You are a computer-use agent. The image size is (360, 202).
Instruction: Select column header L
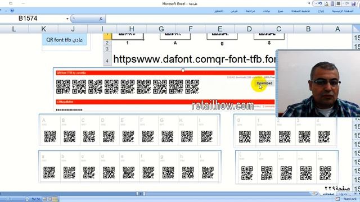point(14,29)
